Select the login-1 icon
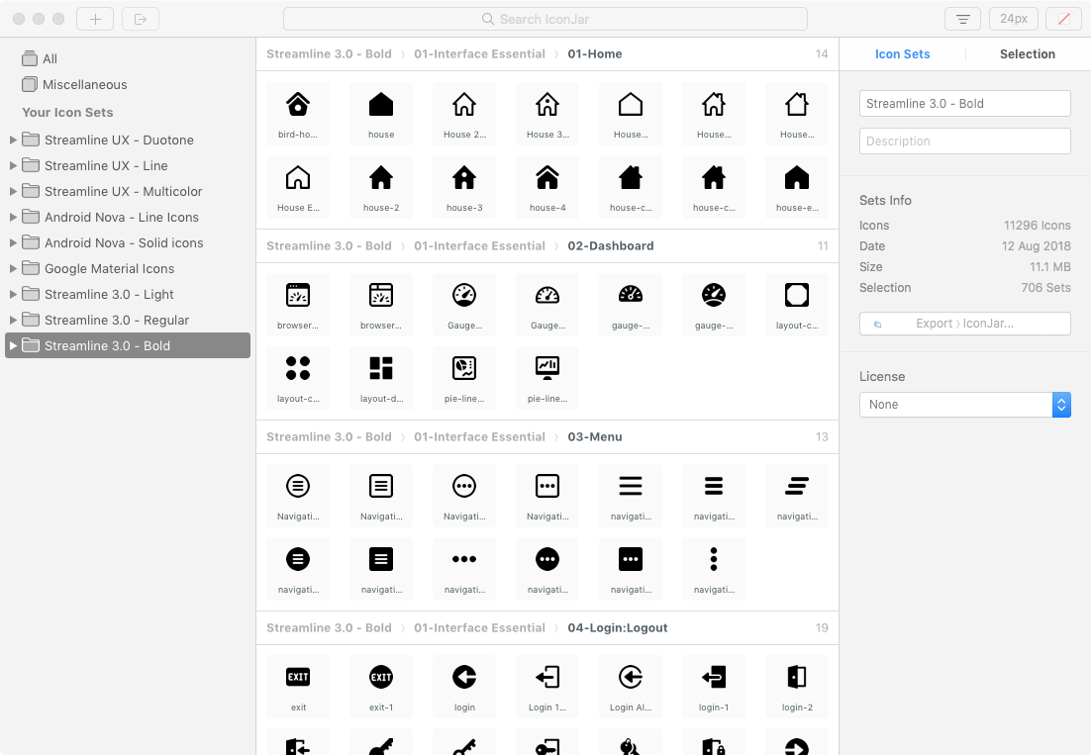 [714, 686]
